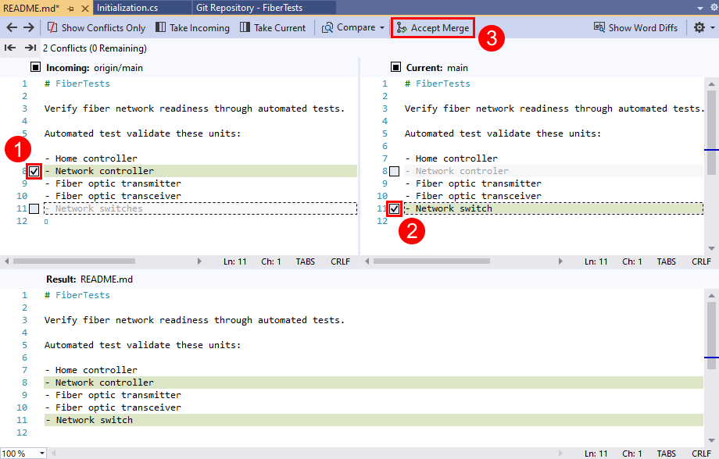Viewport: 719px width, 459px height.
Task: Open the settings gear icon
Action: [x=701, y=27]
